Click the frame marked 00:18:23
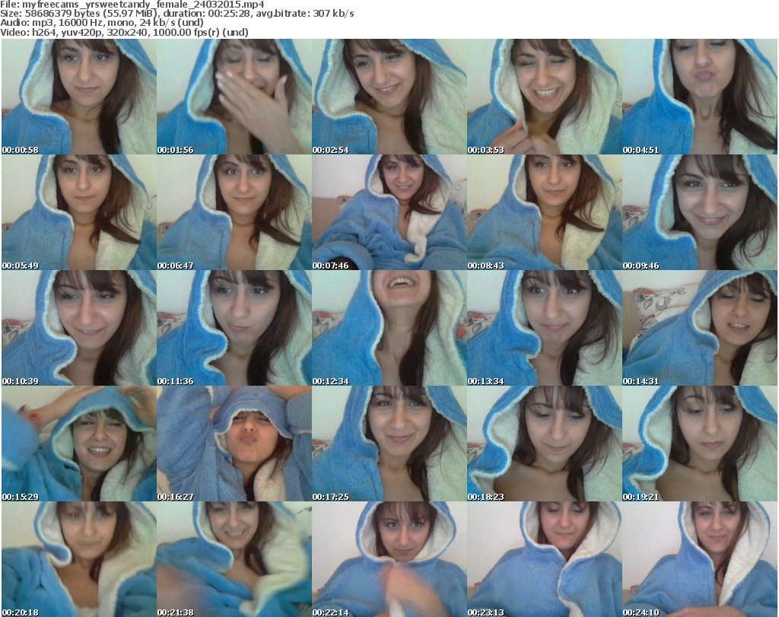The height and width of the screenshot is (617, 779). tap(545, 444)
